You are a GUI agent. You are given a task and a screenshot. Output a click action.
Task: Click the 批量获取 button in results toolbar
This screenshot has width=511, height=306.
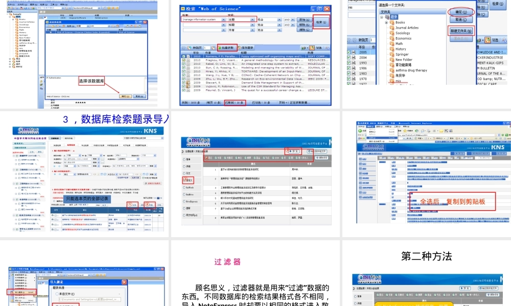tap(227, 48)
